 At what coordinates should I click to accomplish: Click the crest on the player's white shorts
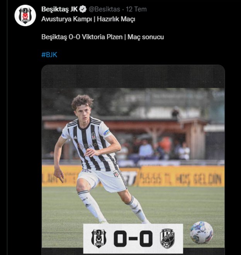coord(116,174)
